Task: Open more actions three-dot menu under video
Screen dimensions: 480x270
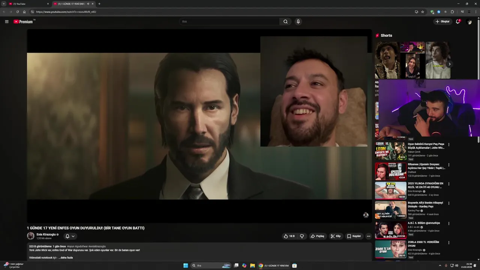Action: click(369, 236)
